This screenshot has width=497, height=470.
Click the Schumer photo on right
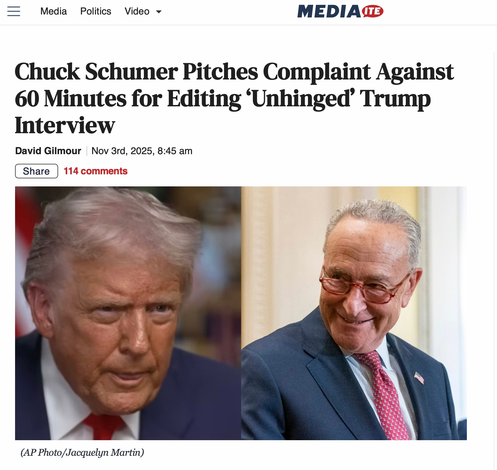coord(354,313)
